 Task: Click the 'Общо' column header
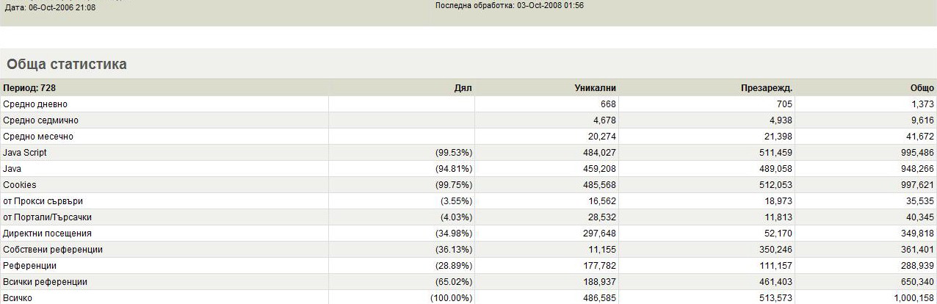[922, 88]
